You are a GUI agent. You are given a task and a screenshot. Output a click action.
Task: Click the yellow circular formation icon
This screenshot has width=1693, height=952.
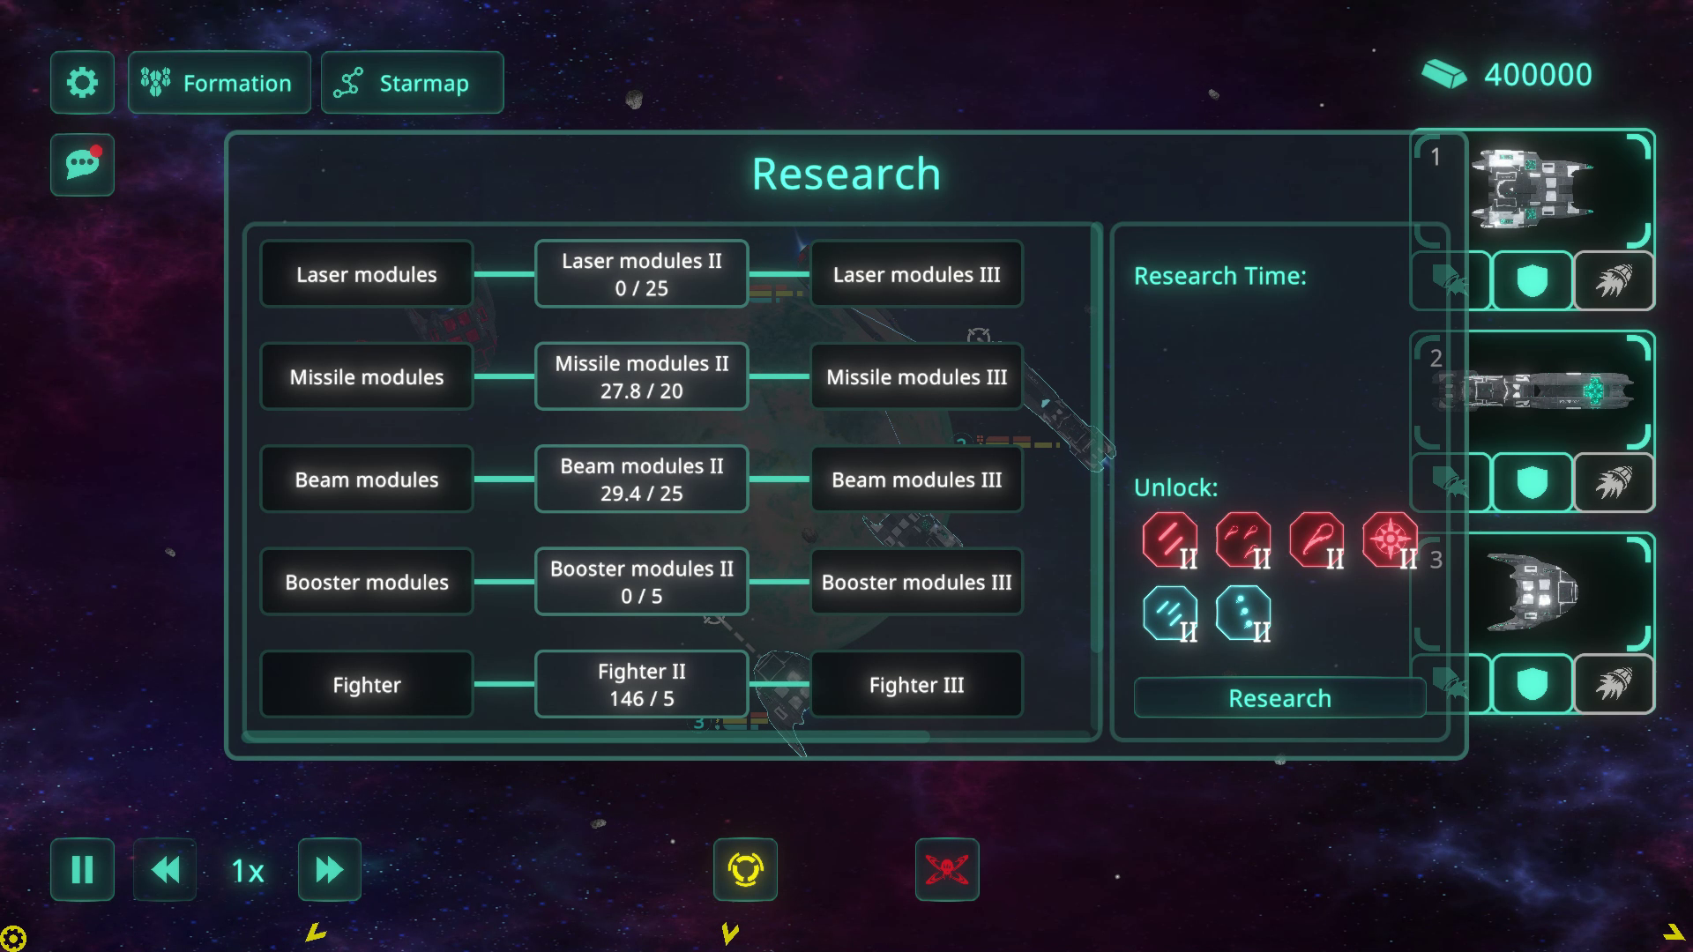(x=745, y=870)
